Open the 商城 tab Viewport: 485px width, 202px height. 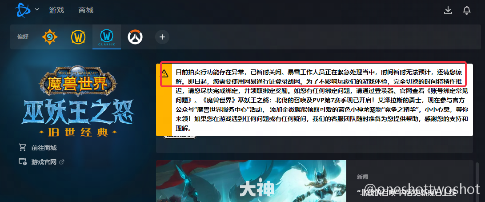(x=86, y=10)
